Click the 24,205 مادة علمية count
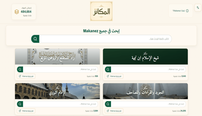Viewport: 202px width, 116px height. coord(179,111)
